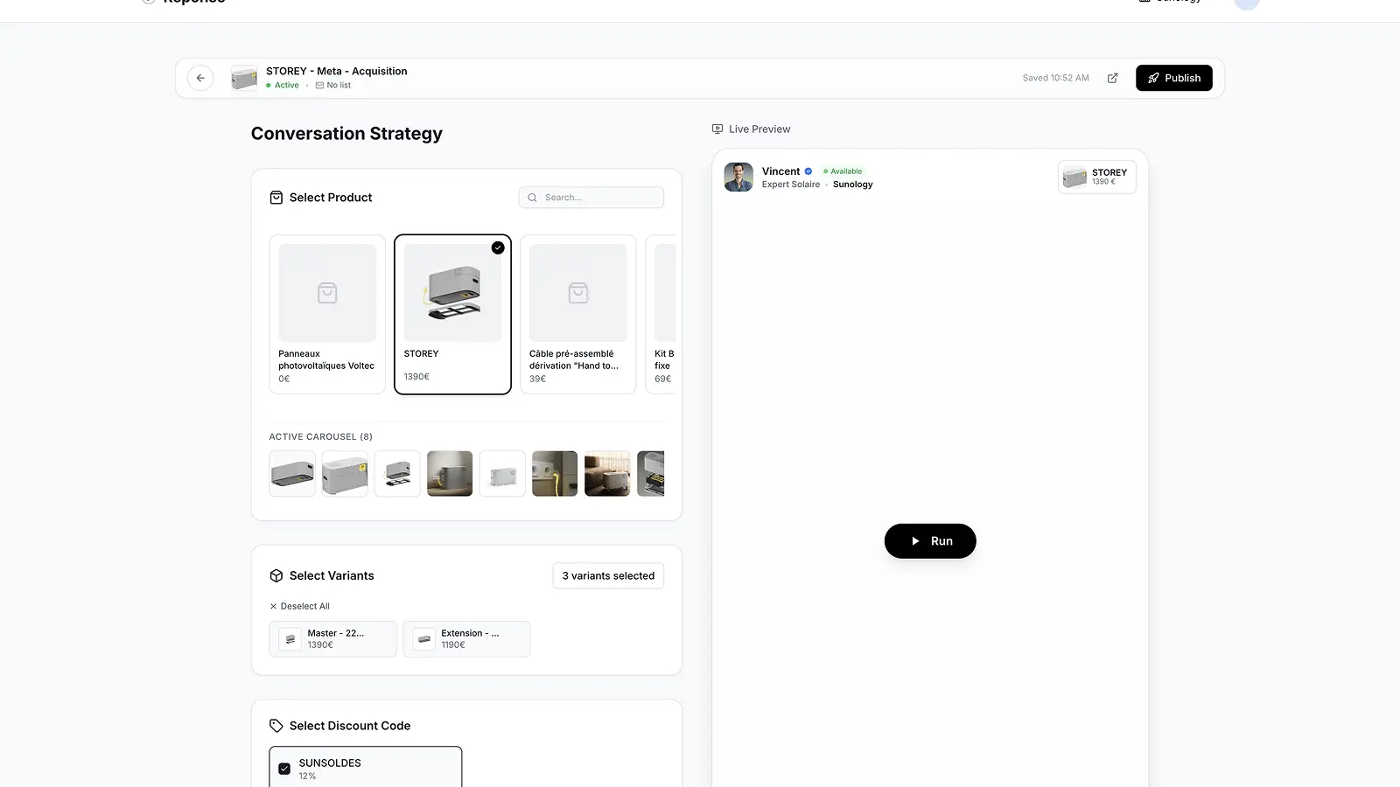
Task: Click the Extension variant thumbnail icon
Action: [x=424, y=639]
